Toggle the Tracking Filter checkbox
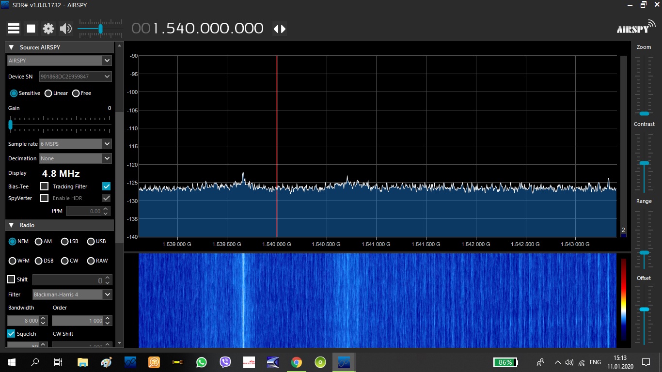662x372 pixels. point(107,186)
